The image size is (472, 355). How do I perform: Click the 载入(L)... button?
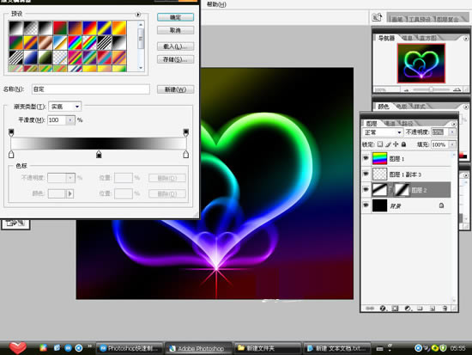click(x=175, y=46)
